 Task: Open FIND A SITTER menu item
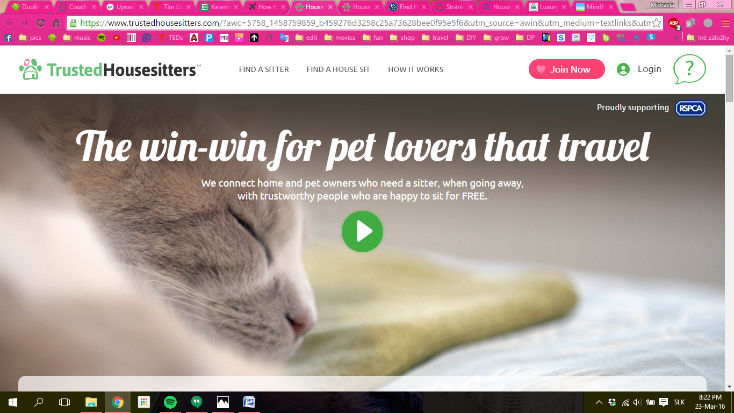click(264, 69)
